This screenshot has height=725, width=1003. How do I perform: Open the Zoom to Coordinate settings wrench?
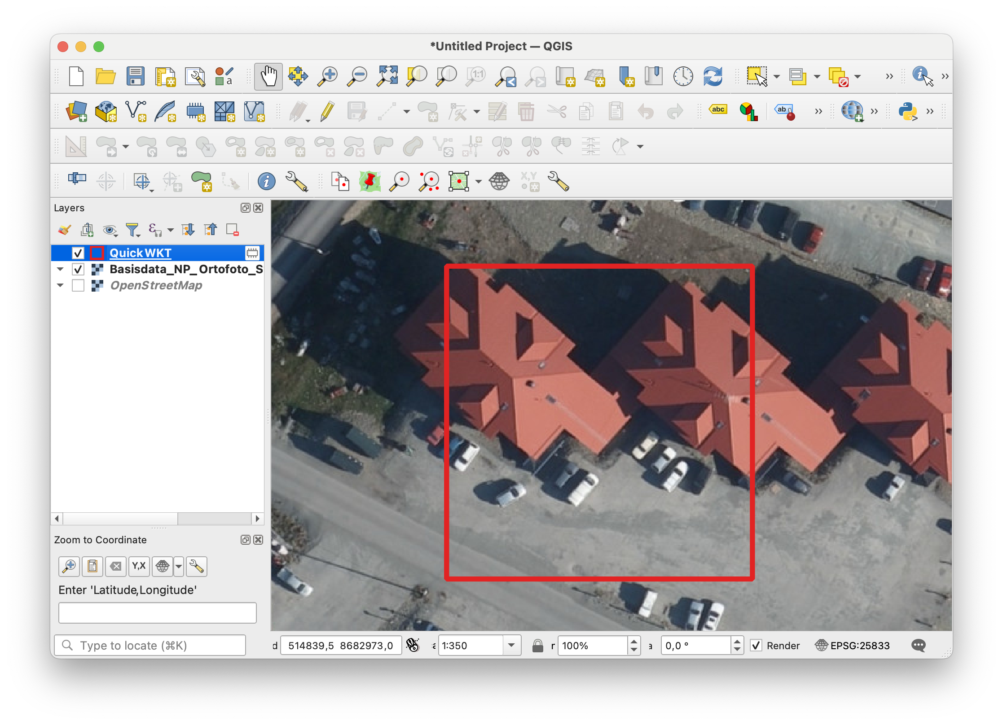click(196, 566)
